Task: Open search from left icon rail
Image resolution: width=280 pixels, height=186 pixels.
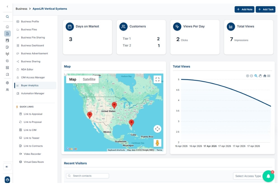Action: pyautogui.click(x=7, y=16)
